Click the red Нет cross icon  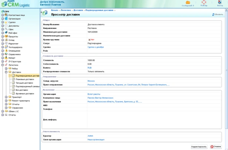tap(90, 40)
